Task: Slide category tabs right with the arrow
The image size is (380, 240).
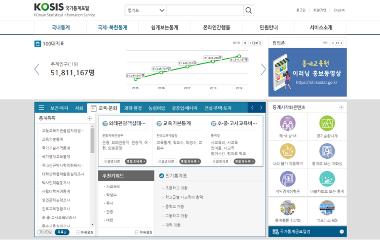Action: pos(261,108)
